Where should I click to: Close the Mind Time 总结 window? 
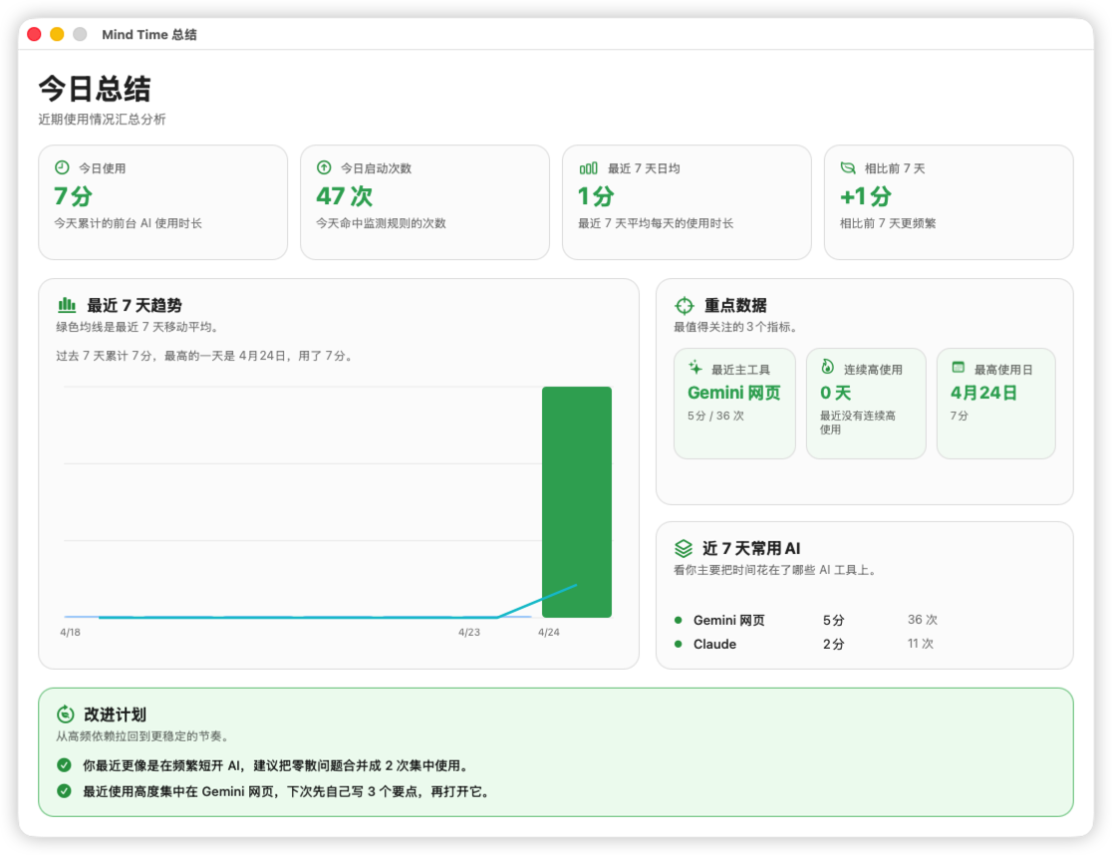(34, 34)
